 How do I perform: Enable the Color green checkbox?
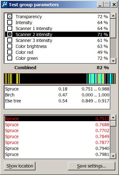(10, 58)
